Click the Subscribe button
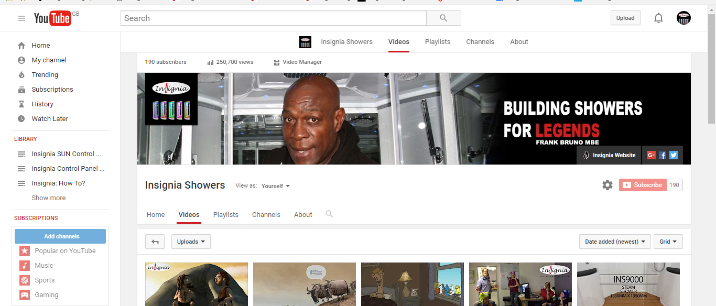The width and height of the screenshot is (716, 306). [643, 185]
